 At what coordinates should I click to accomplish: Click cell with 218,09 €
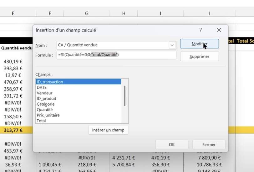87,165
